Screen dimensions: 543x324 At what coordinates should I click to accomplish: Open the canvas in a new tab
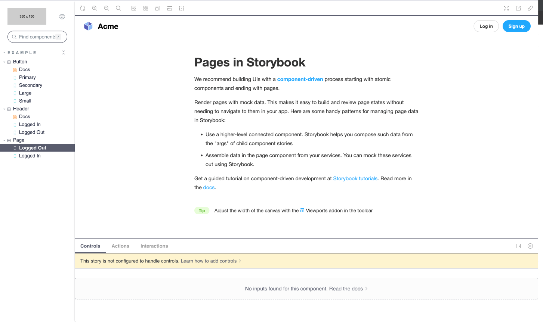518,8
